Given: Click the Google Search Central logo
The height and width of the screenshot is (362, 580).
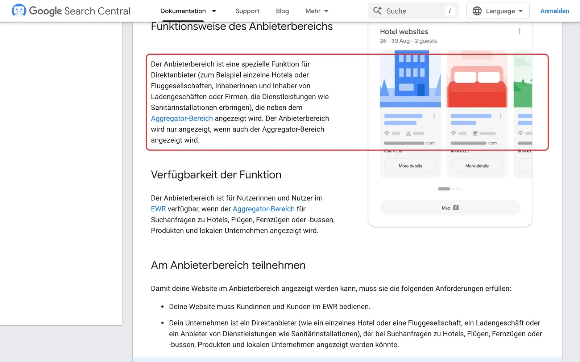Looking at the screenshot, I should (x=71, y=11).
